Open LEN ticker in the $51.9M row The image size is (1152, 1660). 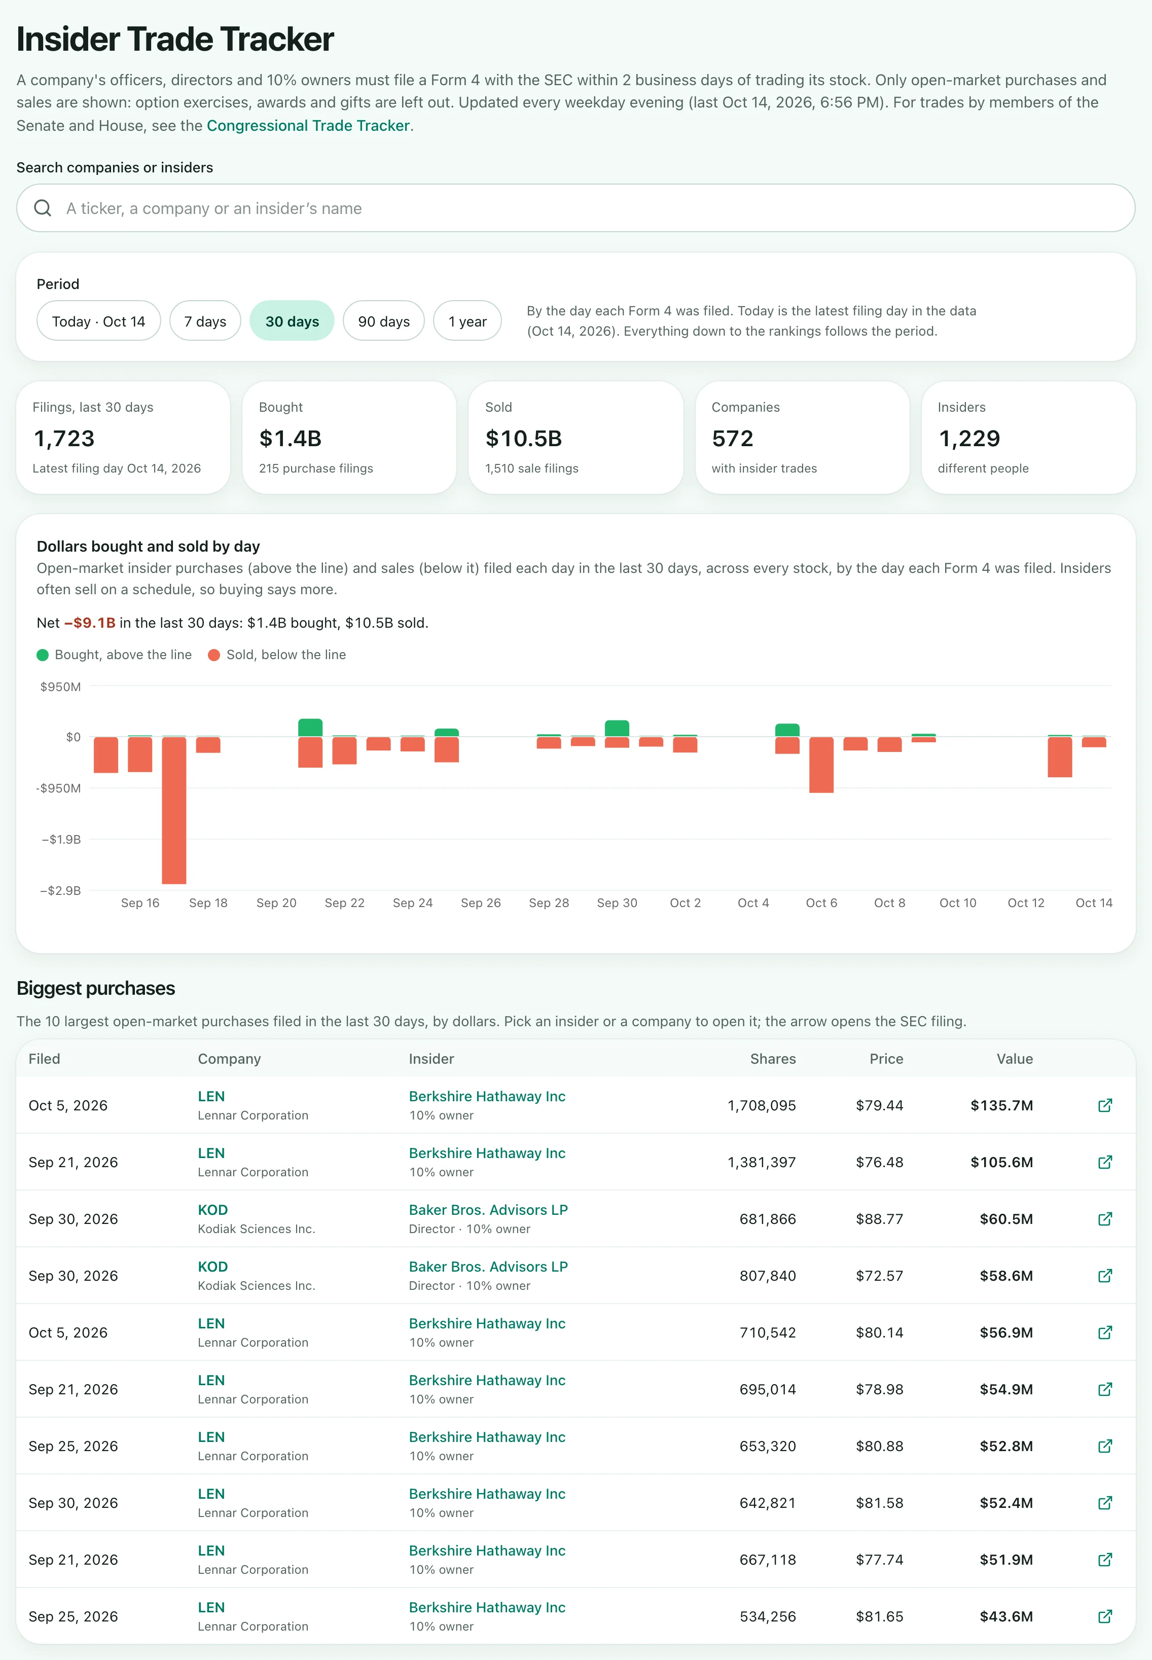tap(211, 1550)
